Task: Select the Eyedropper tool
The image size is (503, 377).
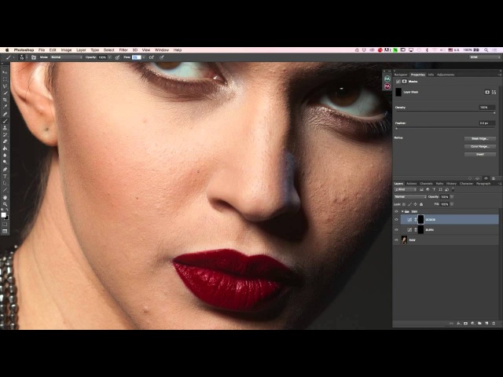Action: point(5,107)
